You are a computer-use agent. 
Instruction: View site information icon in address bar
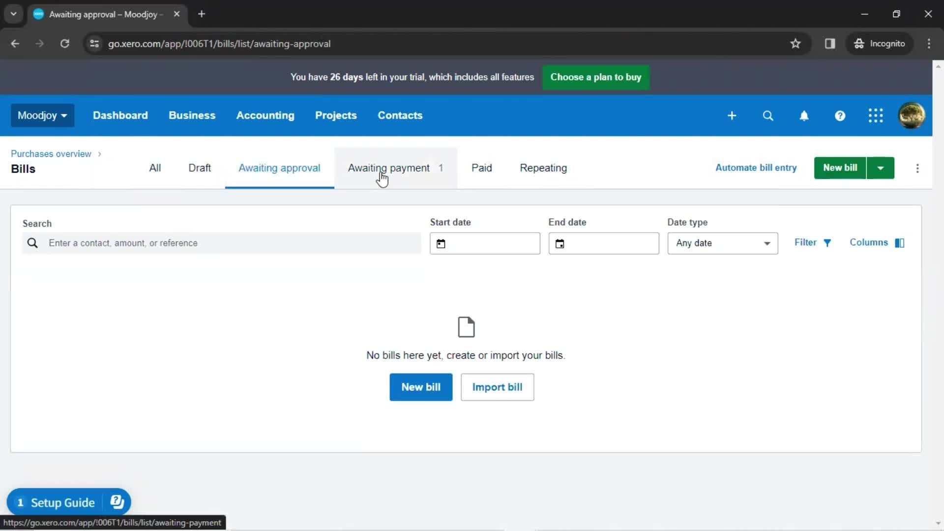94,44
